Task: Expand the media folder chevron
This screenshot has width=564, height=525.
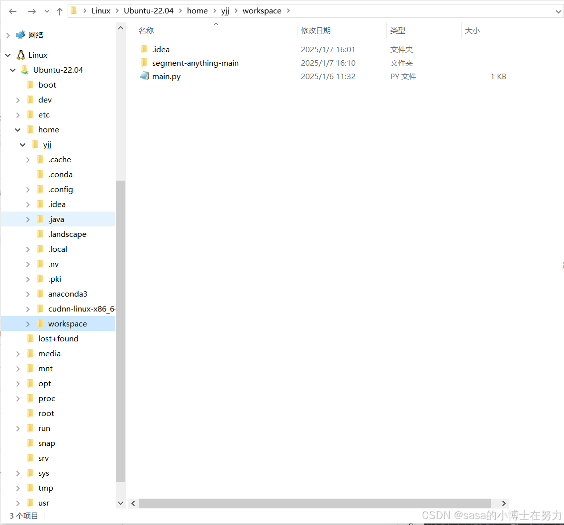Action: point(18,353)
